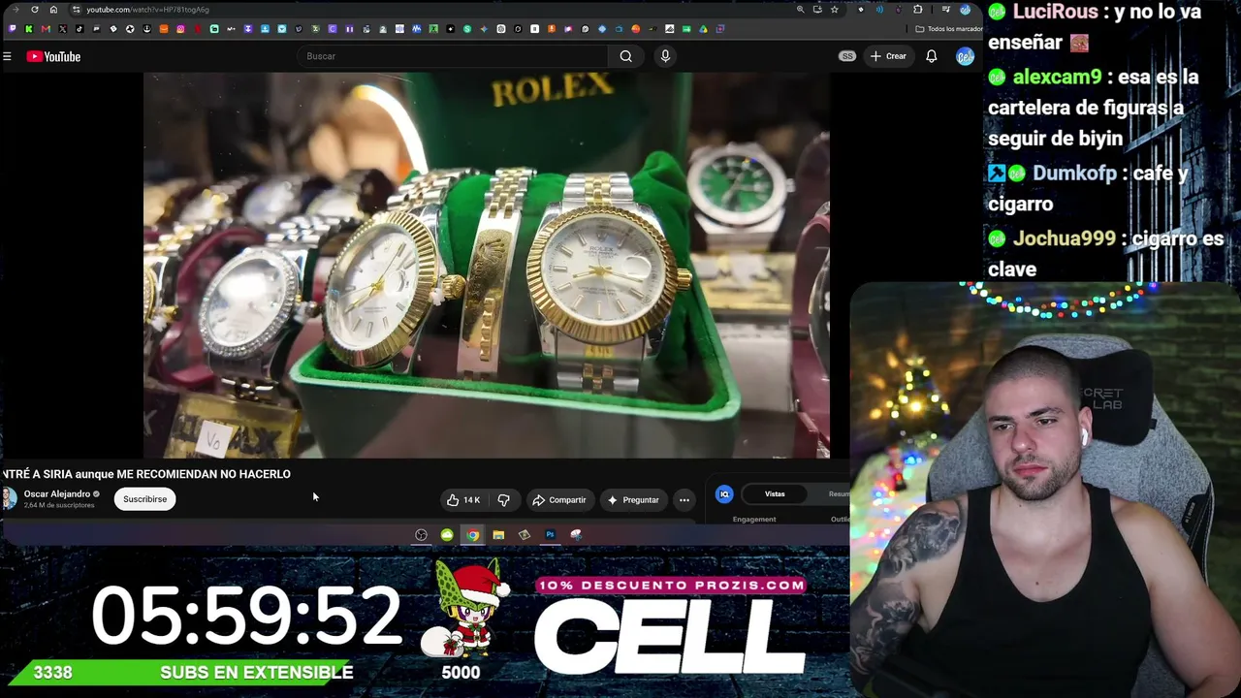Screen dimensions: 1241x698
Task: Open the YouTube account avatar menu
Action: pos(965,56)
